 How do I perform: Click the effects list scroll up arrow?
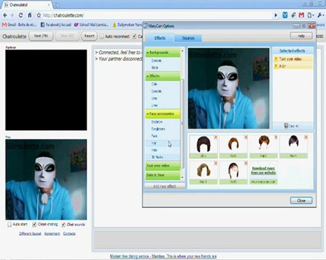[183, 51]
